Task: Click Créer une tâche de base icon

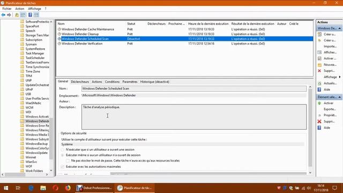Action: pyautogui.click(x=319, y=34)
